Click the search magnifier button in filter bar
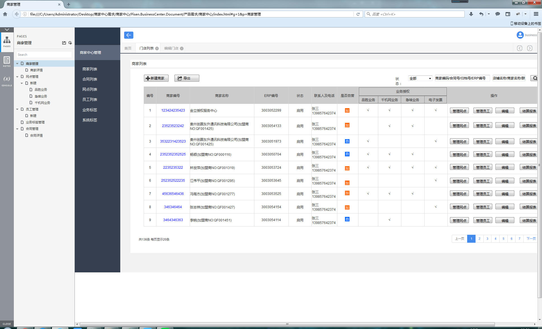This screenshot has width=542, height=329. point(534,78)
